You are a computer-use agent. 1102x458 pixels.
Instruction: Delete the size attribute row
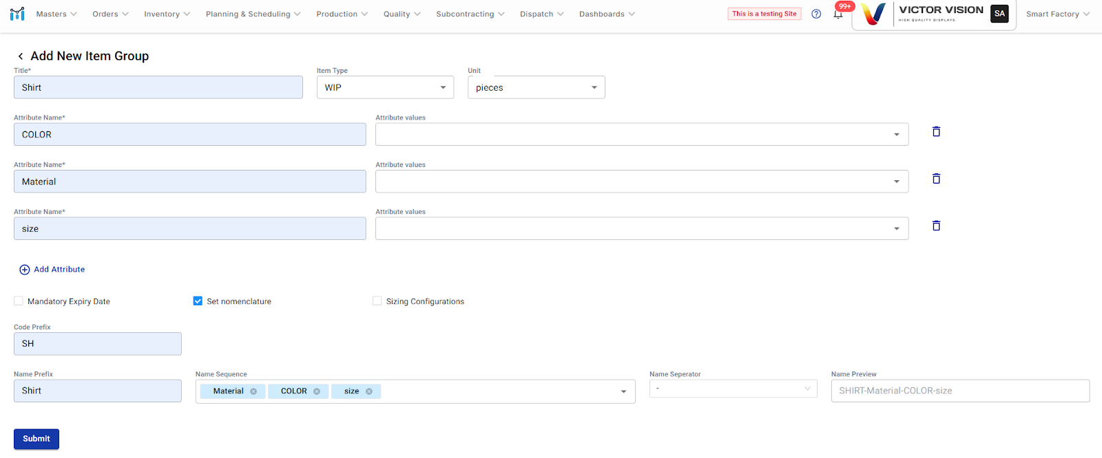point(936,226)
